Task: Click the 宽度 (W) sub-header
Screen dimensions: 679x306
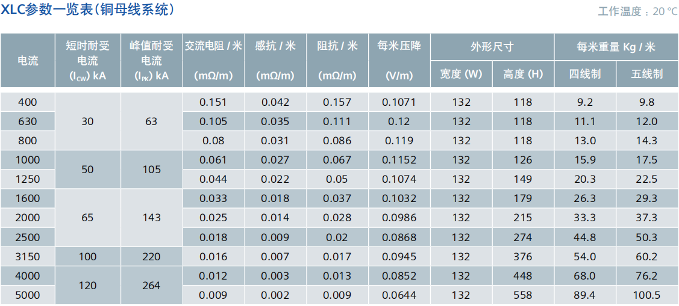Action: (x=461, y=75)
